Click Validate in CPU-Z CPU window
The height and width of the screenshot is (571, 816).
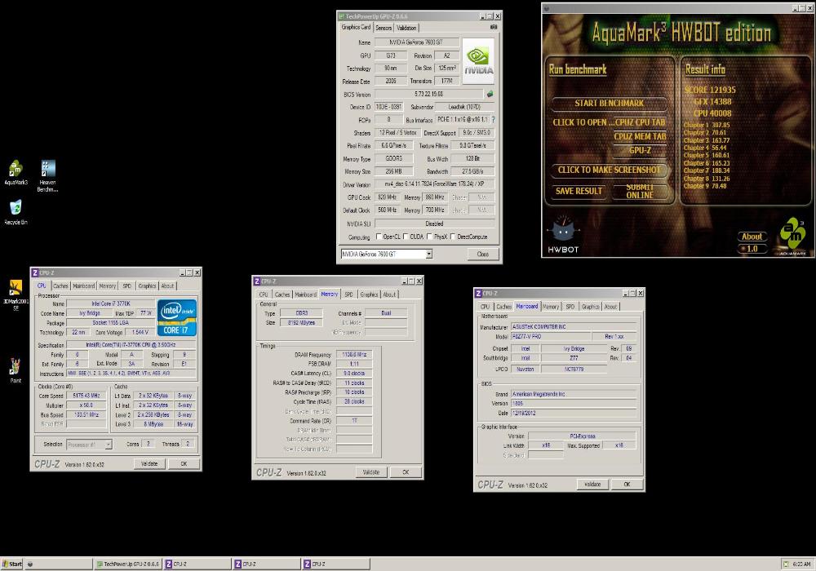(149, 463)
